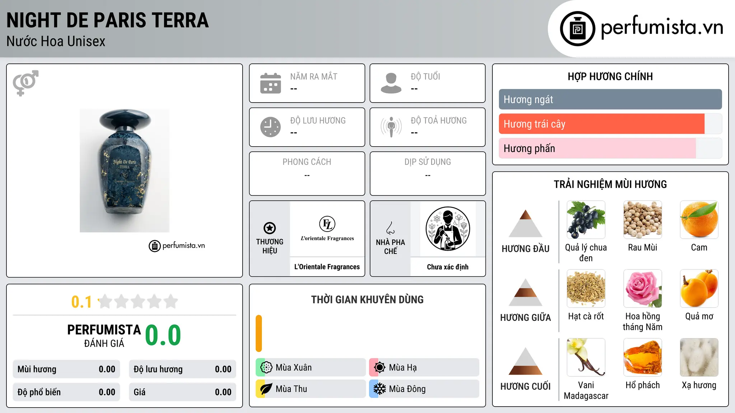The image size is (735, 413).
Task: Click the person icon for age group
Action: click(391, 83)
